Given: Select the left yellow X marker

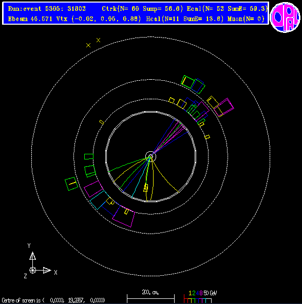Looking at the screenshot, I should (88, 45).
